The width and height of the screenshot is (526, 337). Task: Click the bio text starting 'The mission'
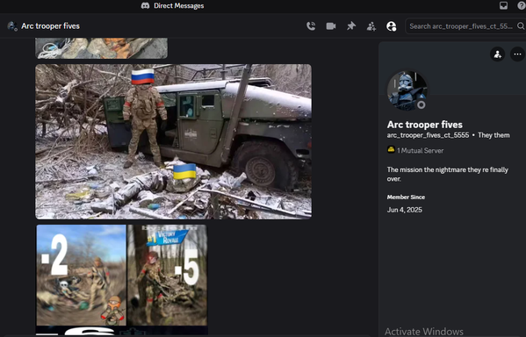pos(448,174)
